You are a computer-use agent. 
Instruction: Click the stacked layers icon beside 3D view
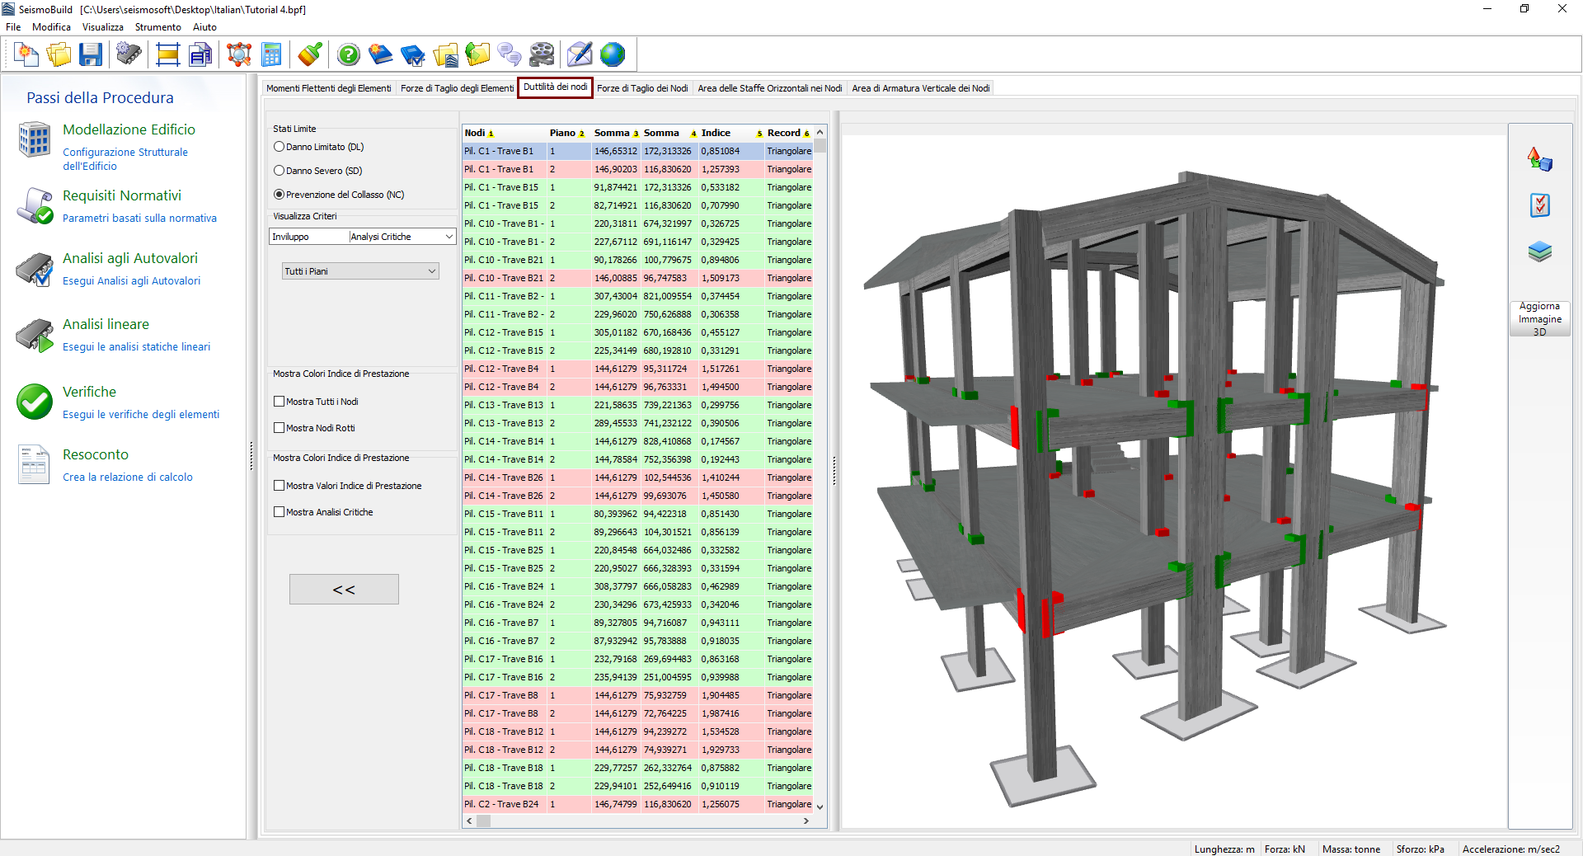[1539, 252]
